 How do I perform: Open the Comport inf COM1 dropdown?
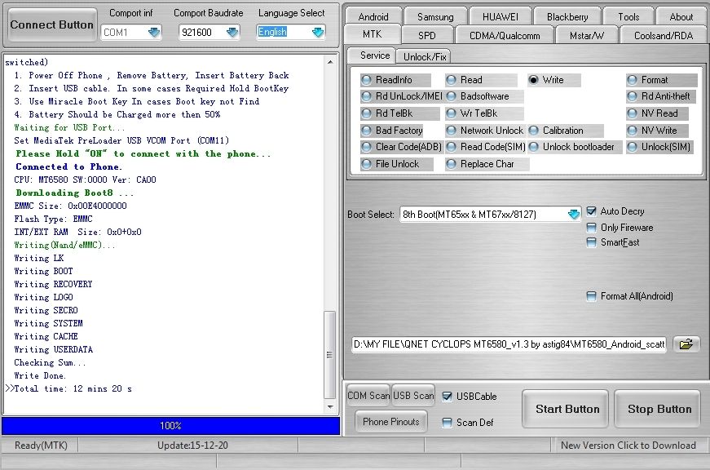pos(154,33)
